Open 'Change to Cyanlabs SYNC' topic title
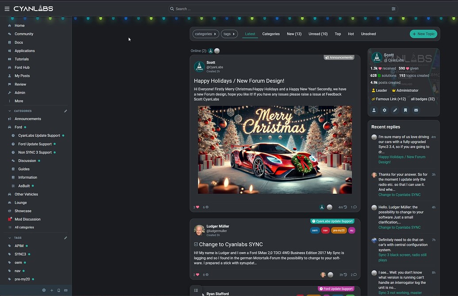This screenshot has height=296, width=458. (231, 244)
